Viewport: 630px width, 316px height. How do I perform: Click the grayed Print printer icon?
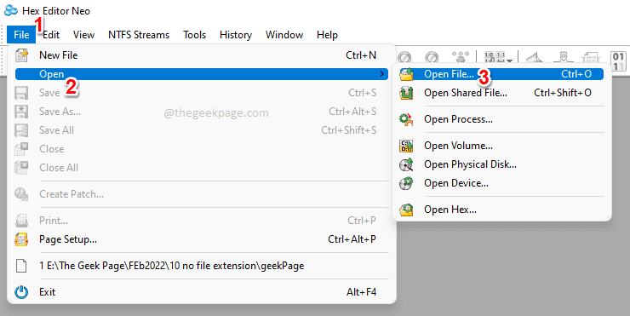(x=21, y=221)
